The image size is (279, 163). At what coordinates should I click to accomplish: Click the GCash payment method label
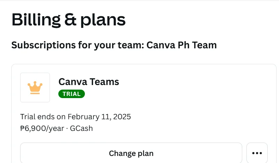point(81,128)
